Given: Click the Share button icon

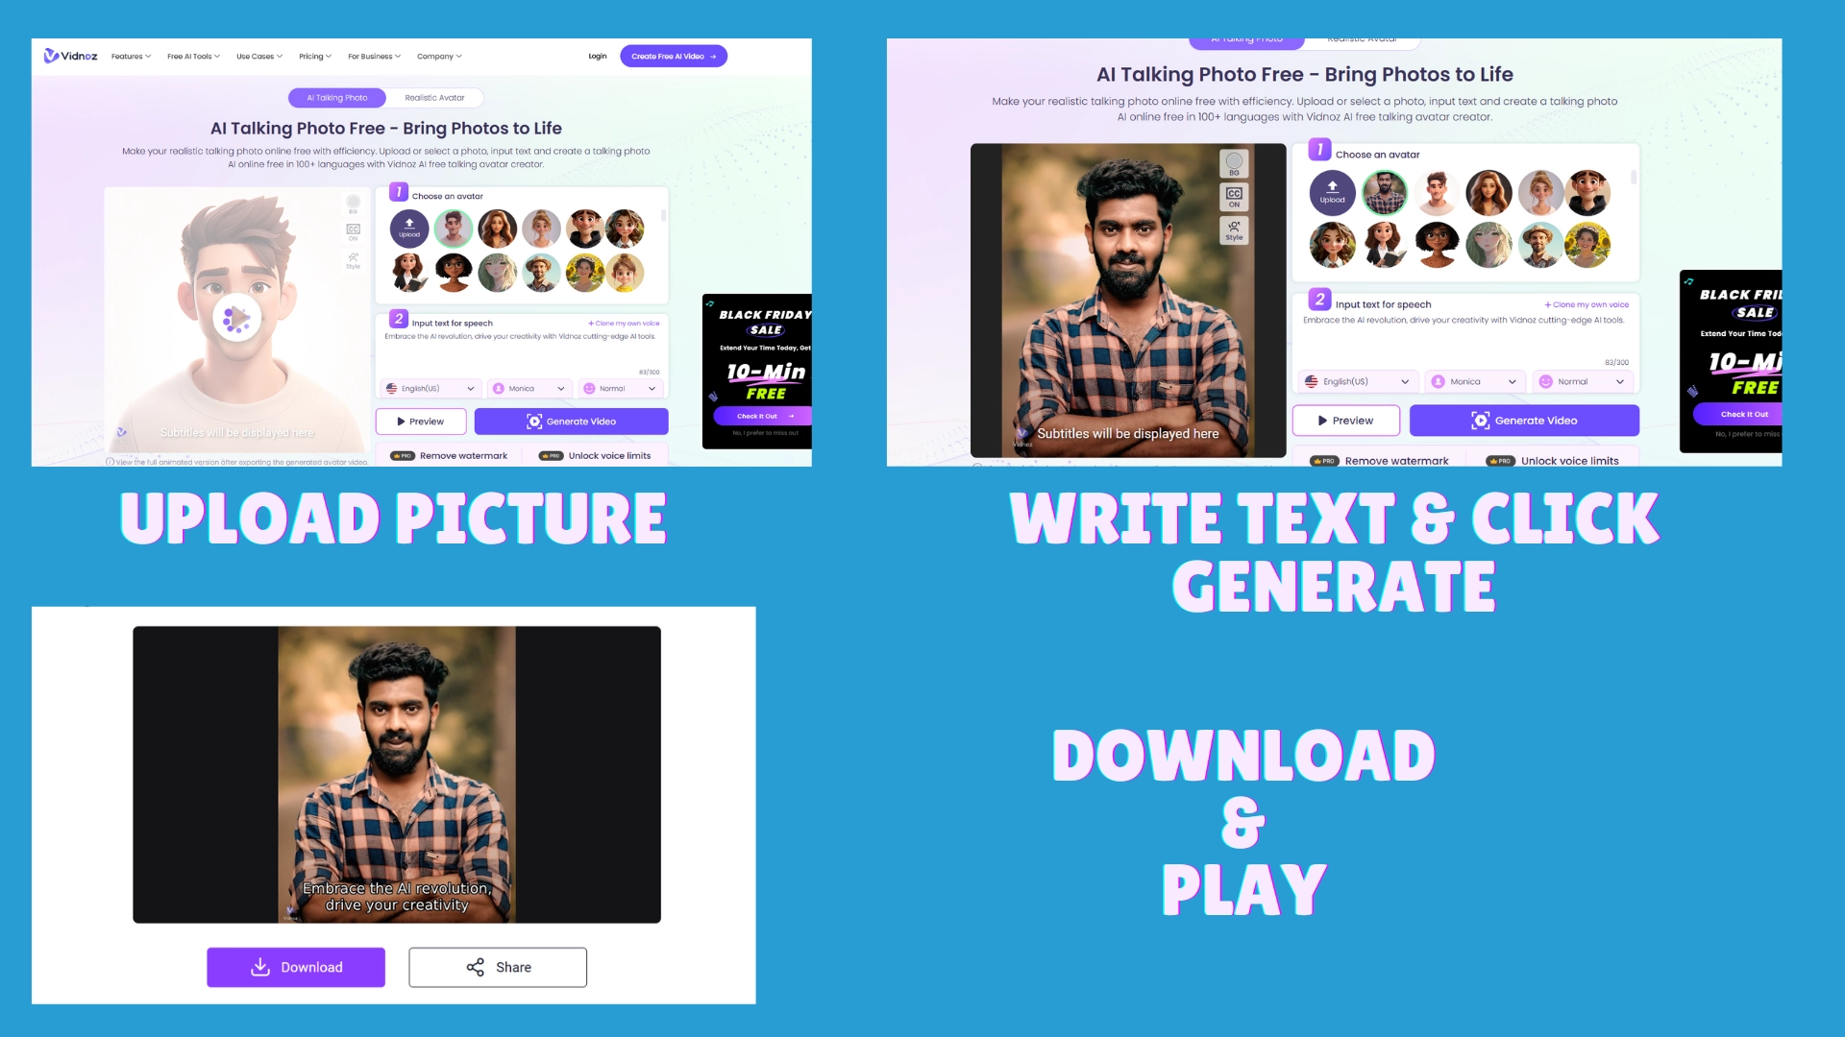Looking at the screenshot, I should [476, 967].
